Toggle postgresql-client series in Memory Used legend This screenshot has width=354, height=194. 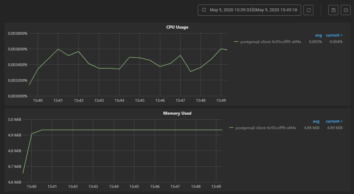coord(266,128)
